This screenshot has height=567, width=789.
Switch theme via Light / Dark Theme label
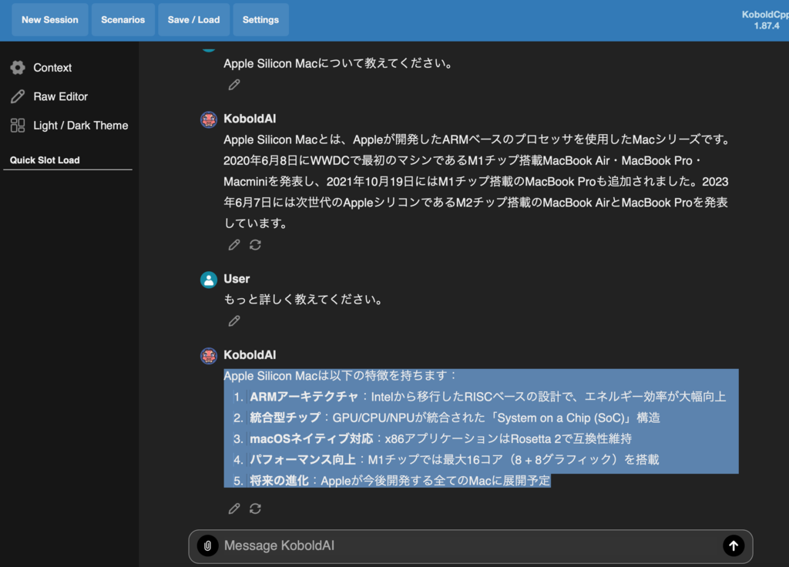click(x=80, y=126)
